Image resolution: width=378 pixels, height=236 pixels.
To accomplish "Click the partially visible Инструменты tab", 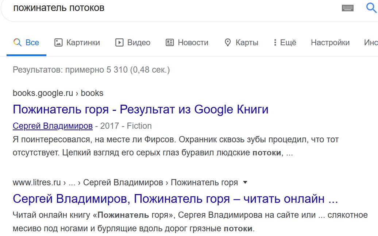I will pos(371,43).
